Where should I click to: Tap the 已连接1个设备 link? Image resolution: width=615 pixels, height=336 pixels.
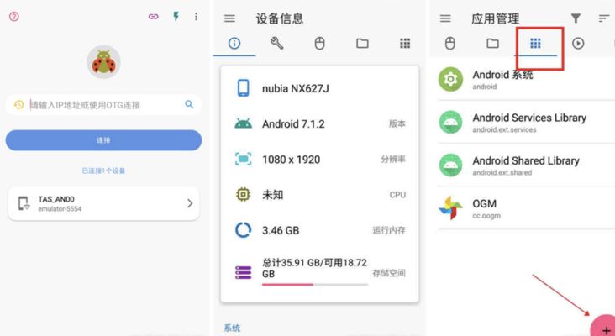[x=103, y=171]
